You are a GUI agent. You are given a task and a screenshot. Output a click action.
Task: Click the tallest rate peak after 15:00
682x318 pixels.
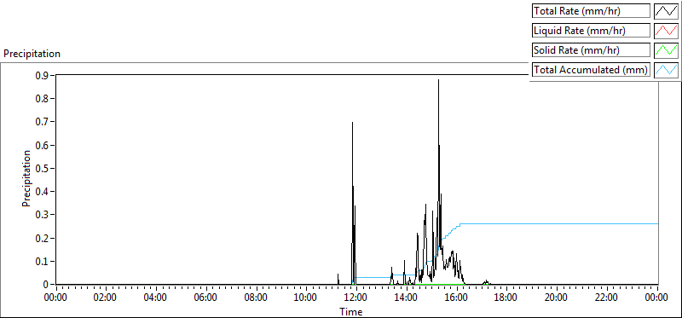pyautogui.click(x=438, y=80)
